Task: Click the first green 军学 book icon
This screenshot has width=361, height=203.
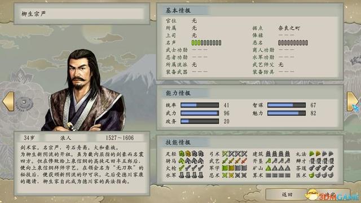Action: (x=225, y=168)
